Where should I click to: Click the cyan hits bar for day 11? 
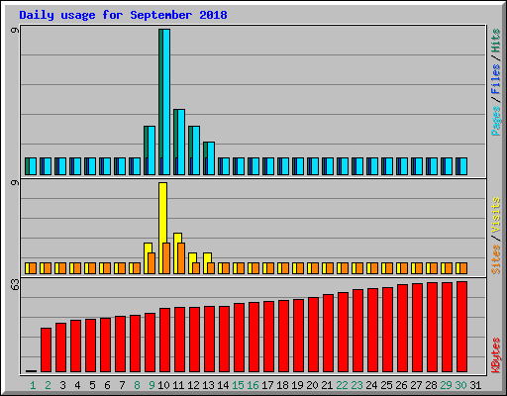click(x=181, y=142)
